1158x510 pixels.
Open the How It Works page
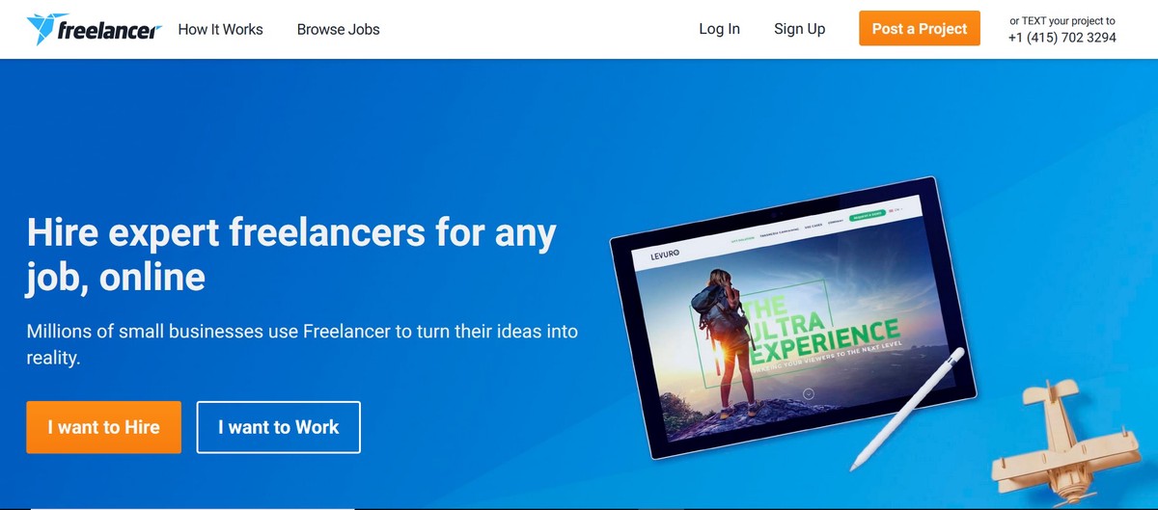tap(220, 29)
